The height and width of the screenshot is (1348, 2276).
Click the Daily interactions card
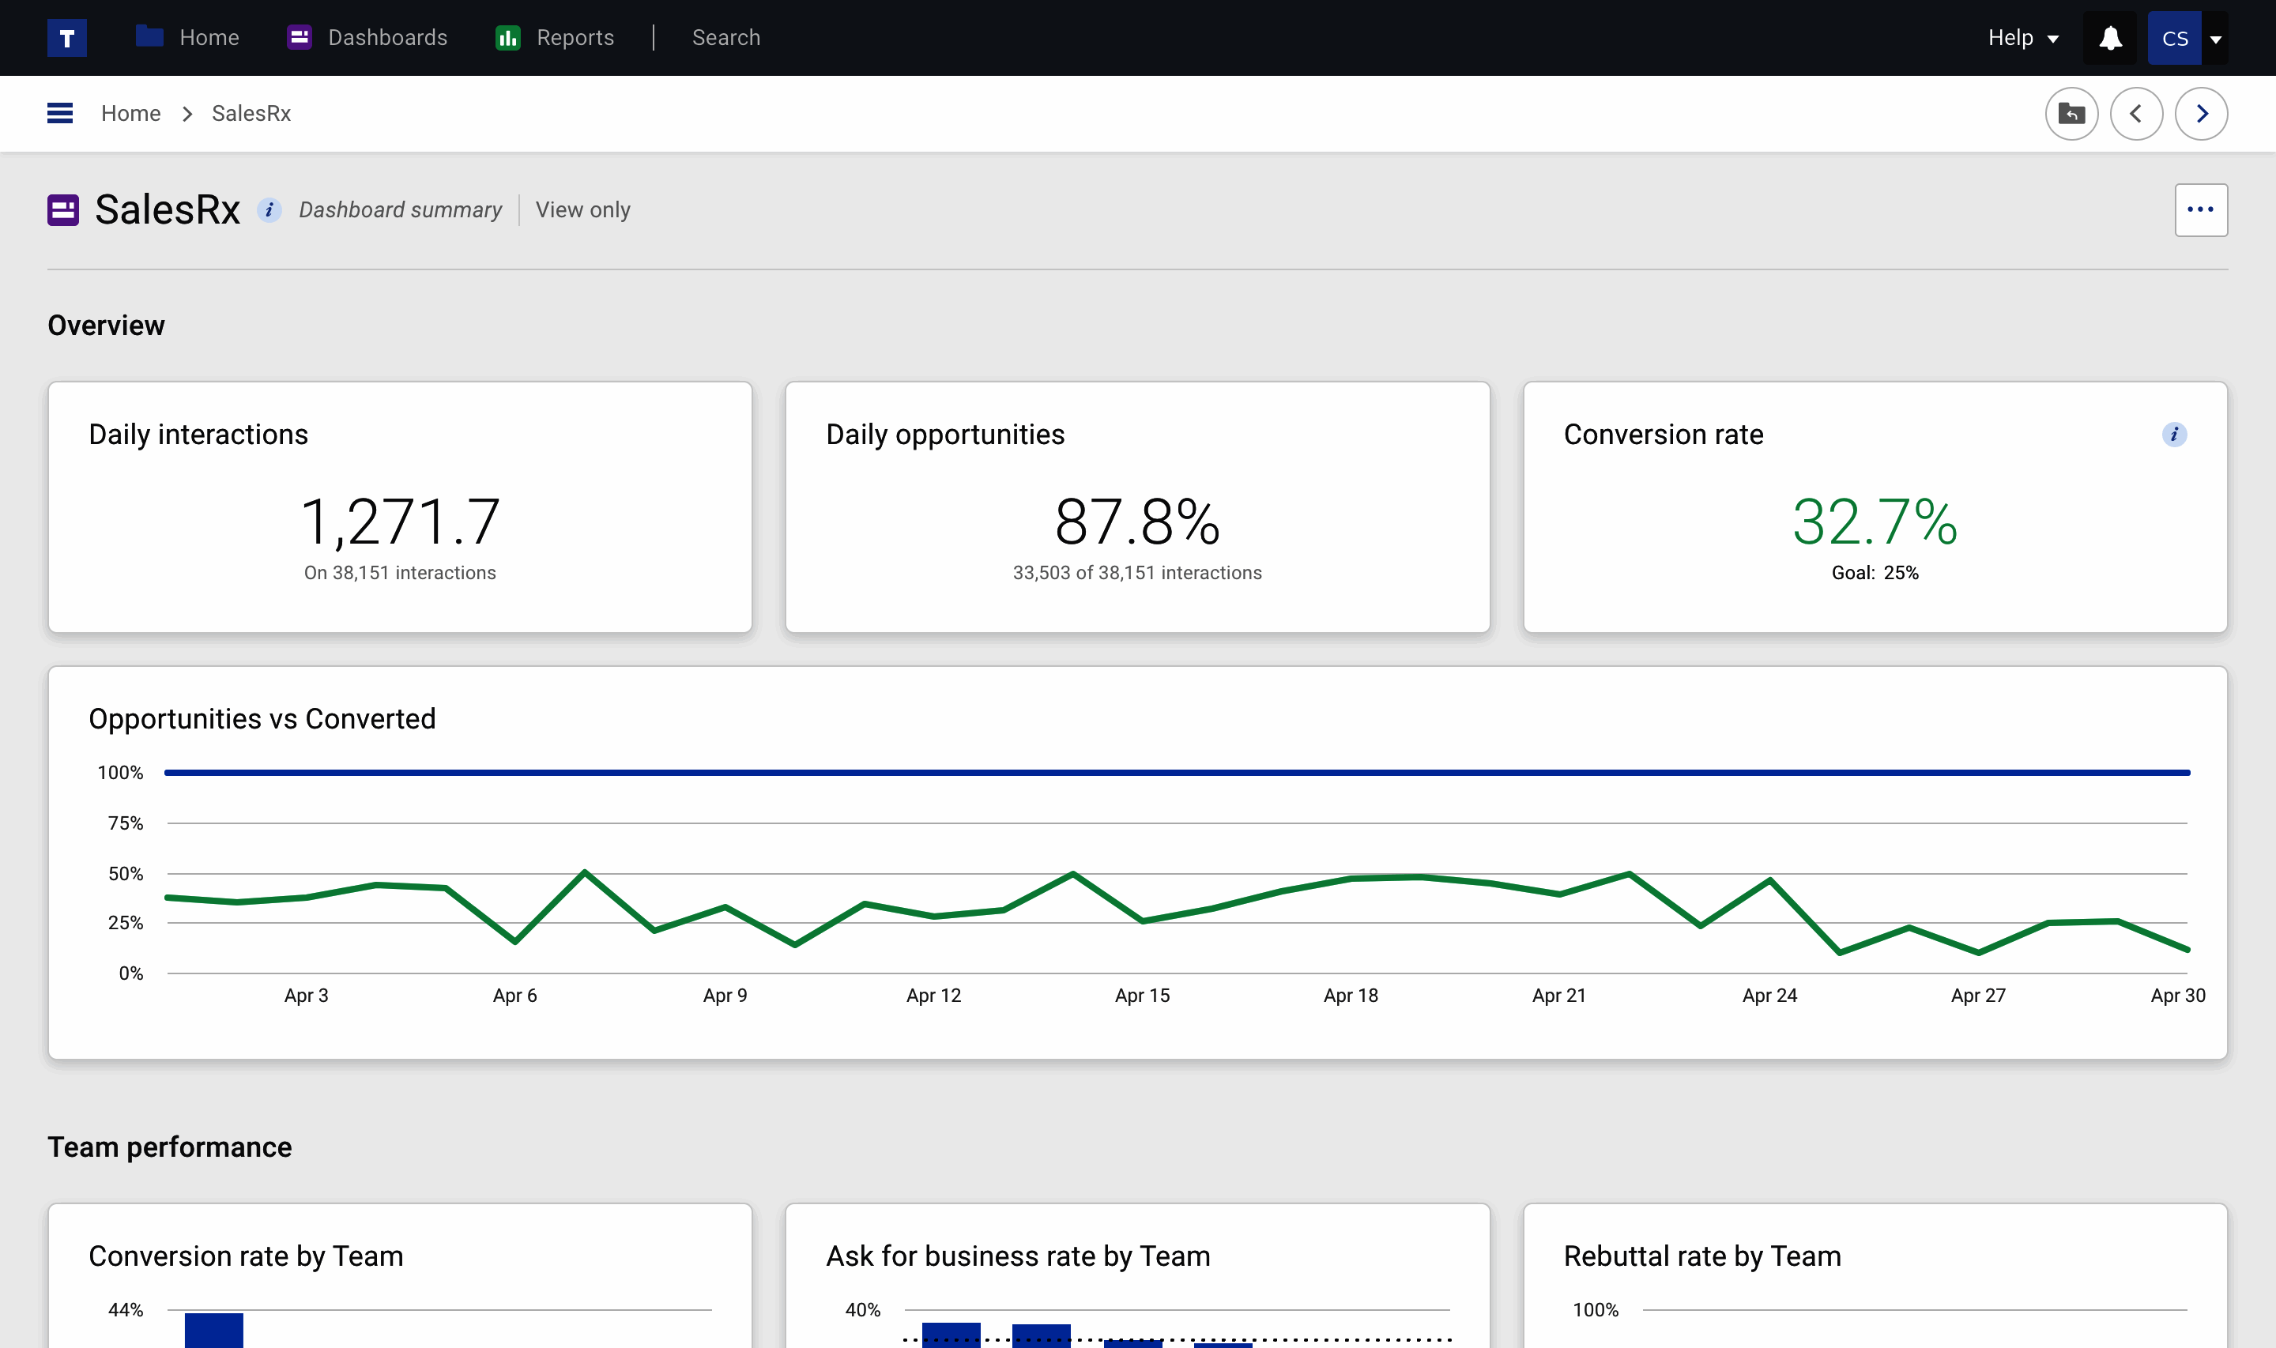(x=400, y=506)
